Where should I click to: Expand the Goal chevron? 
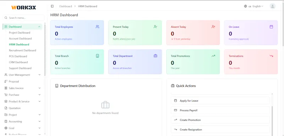[39, 128]
